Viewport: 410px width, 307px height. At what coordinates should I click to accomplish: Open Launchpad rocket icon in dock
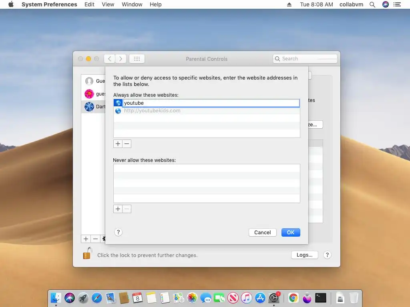83,298
